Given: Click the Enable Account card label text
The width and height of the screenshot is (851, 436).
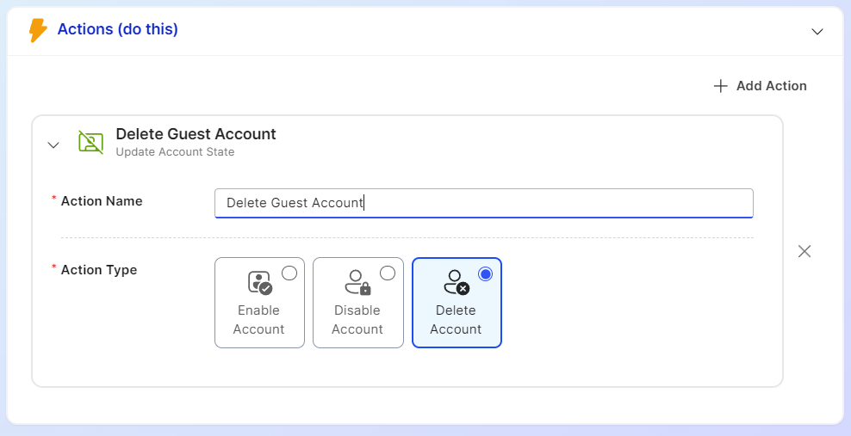Looking at the screenshot, I should tap(259, 320).
